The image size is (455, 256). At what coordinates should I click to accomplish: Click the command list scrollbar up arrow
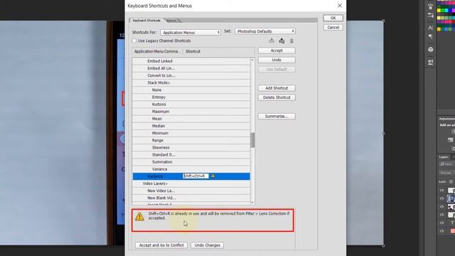click(252, 60)
